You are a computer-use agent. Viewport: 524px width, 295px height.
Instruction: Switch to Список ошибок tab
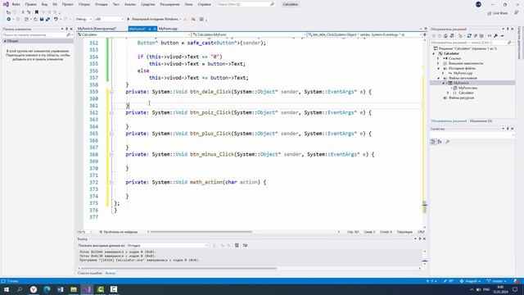[x=90, y=273]
